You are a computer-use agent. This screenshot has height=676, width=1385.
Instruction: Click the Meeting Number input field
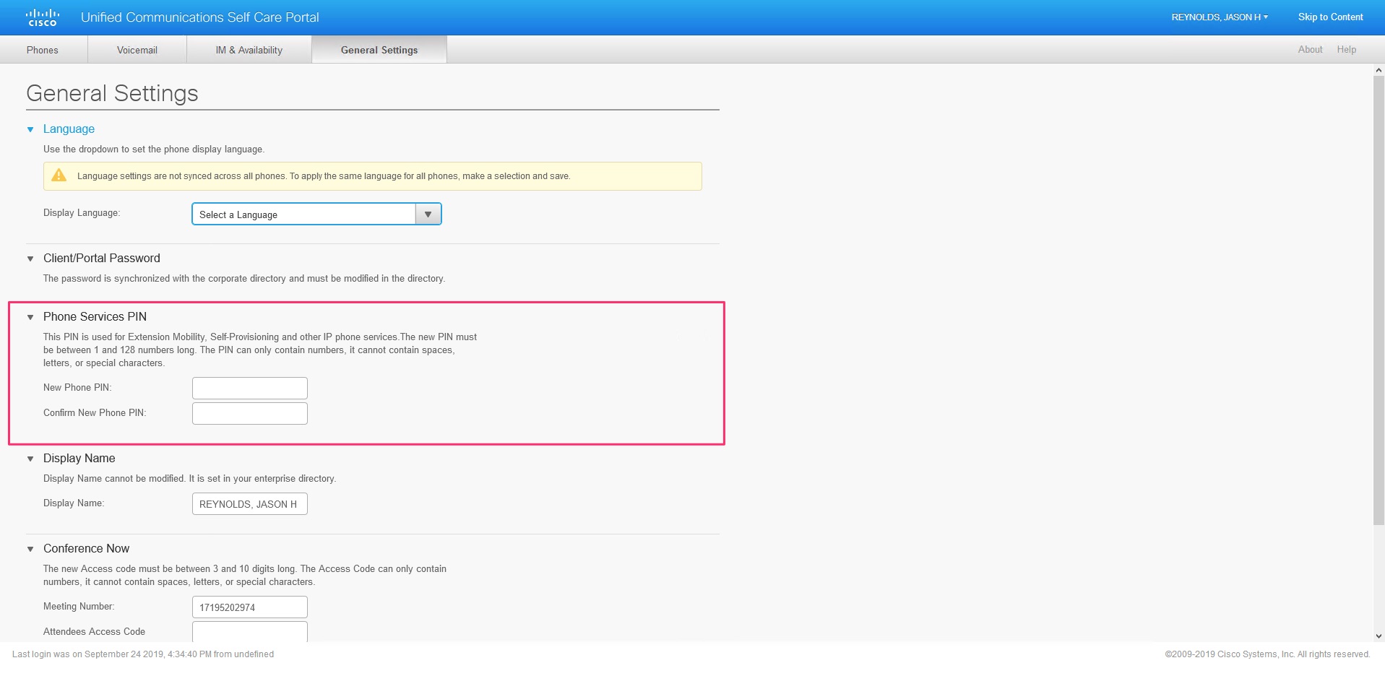[x=250, y=607]
